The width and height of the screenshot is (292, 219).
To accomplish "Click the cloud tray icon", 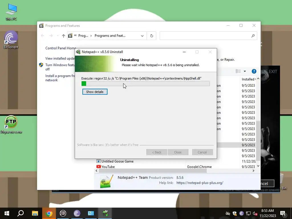I will pos(228,213).
